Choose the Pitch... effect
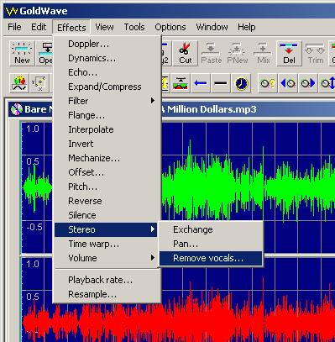The height and width of the screenshot is (342, 335). coord(107,187)
